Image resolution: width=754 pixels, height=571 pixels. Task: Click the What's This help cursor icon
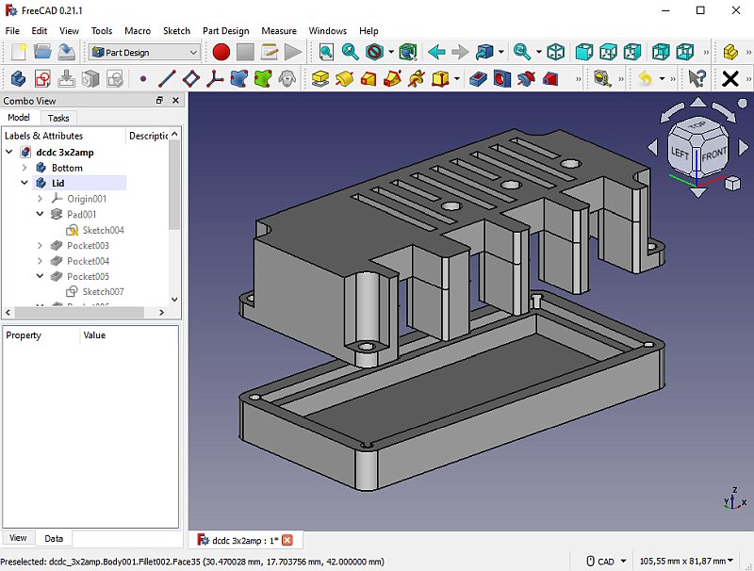point(697,78)
